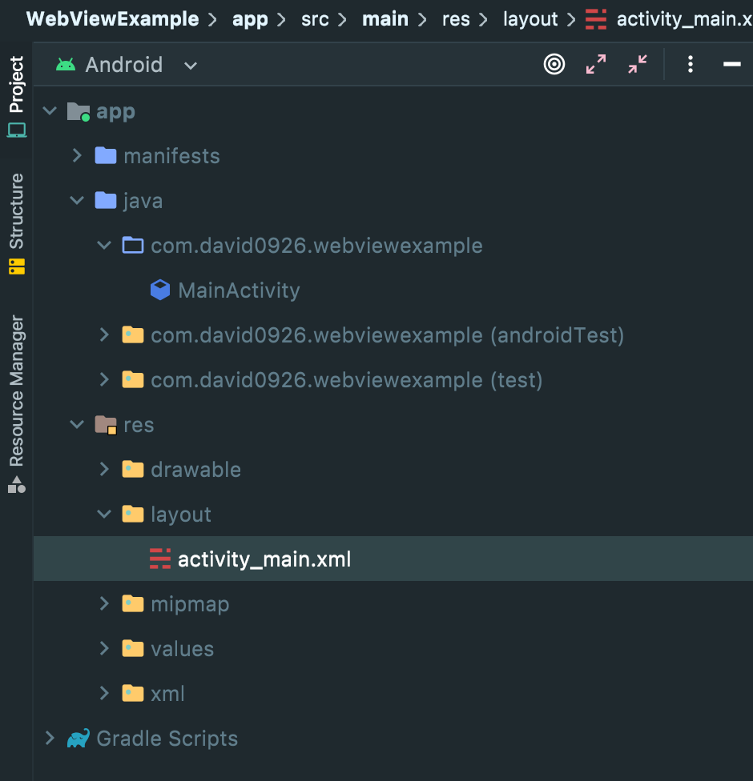Click the Select Opened File target icon
Screen dimensions: 753x781
(554, 65)
